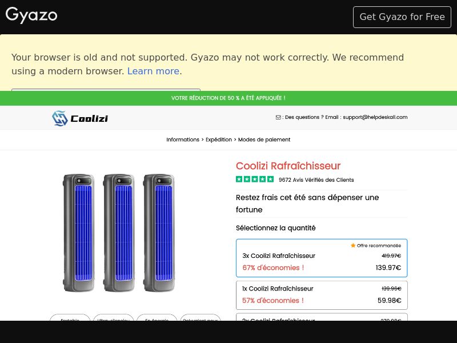Viewport: 457px width, 343px height.
Task: Click the crossed-out 419.97€ price
Action: point(391,256)
